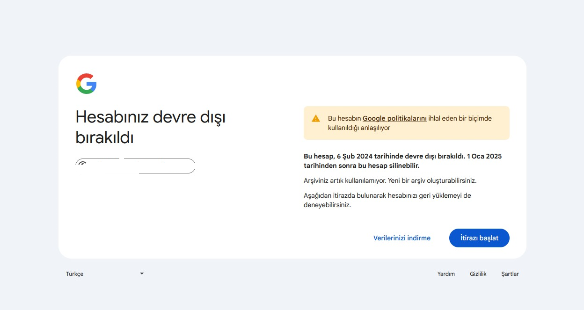Open the Gizlilik link
The image size is (584, 310).
[478, 274]
